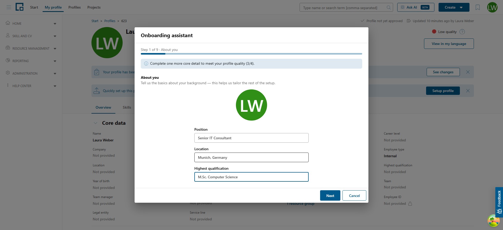The width and height of the screenshot is (503, 230).
Task: Click the Home sidebar icon
Action: 8,23
